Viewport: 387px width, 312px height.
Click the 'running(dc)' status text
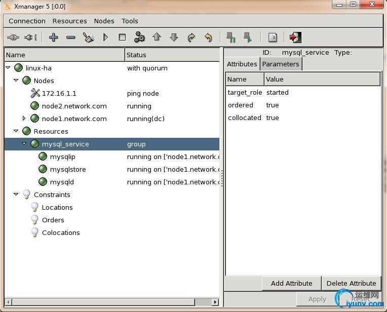coord(145,119)
